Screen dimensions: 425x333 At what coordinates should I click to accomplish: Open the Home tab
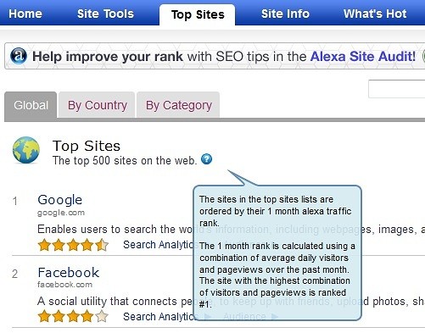(x=25, y=14)
